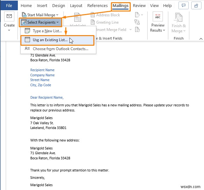This screenshot has width=204, height=190.
Task: Click the Update Labels icon
Action: [x=137, y=30]
